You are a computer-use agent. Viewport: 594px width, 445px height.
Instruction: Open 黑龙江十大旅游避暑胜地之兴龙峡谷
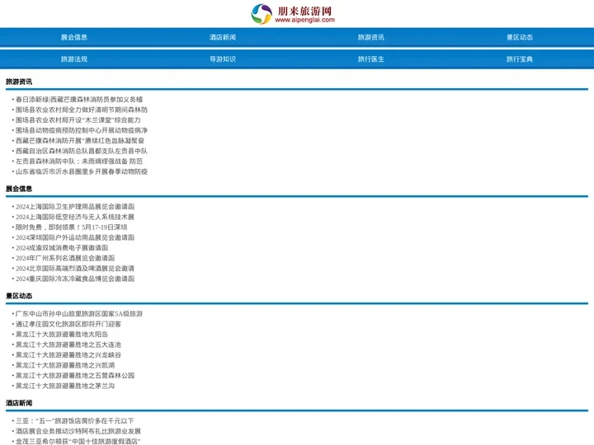(68, 354)
